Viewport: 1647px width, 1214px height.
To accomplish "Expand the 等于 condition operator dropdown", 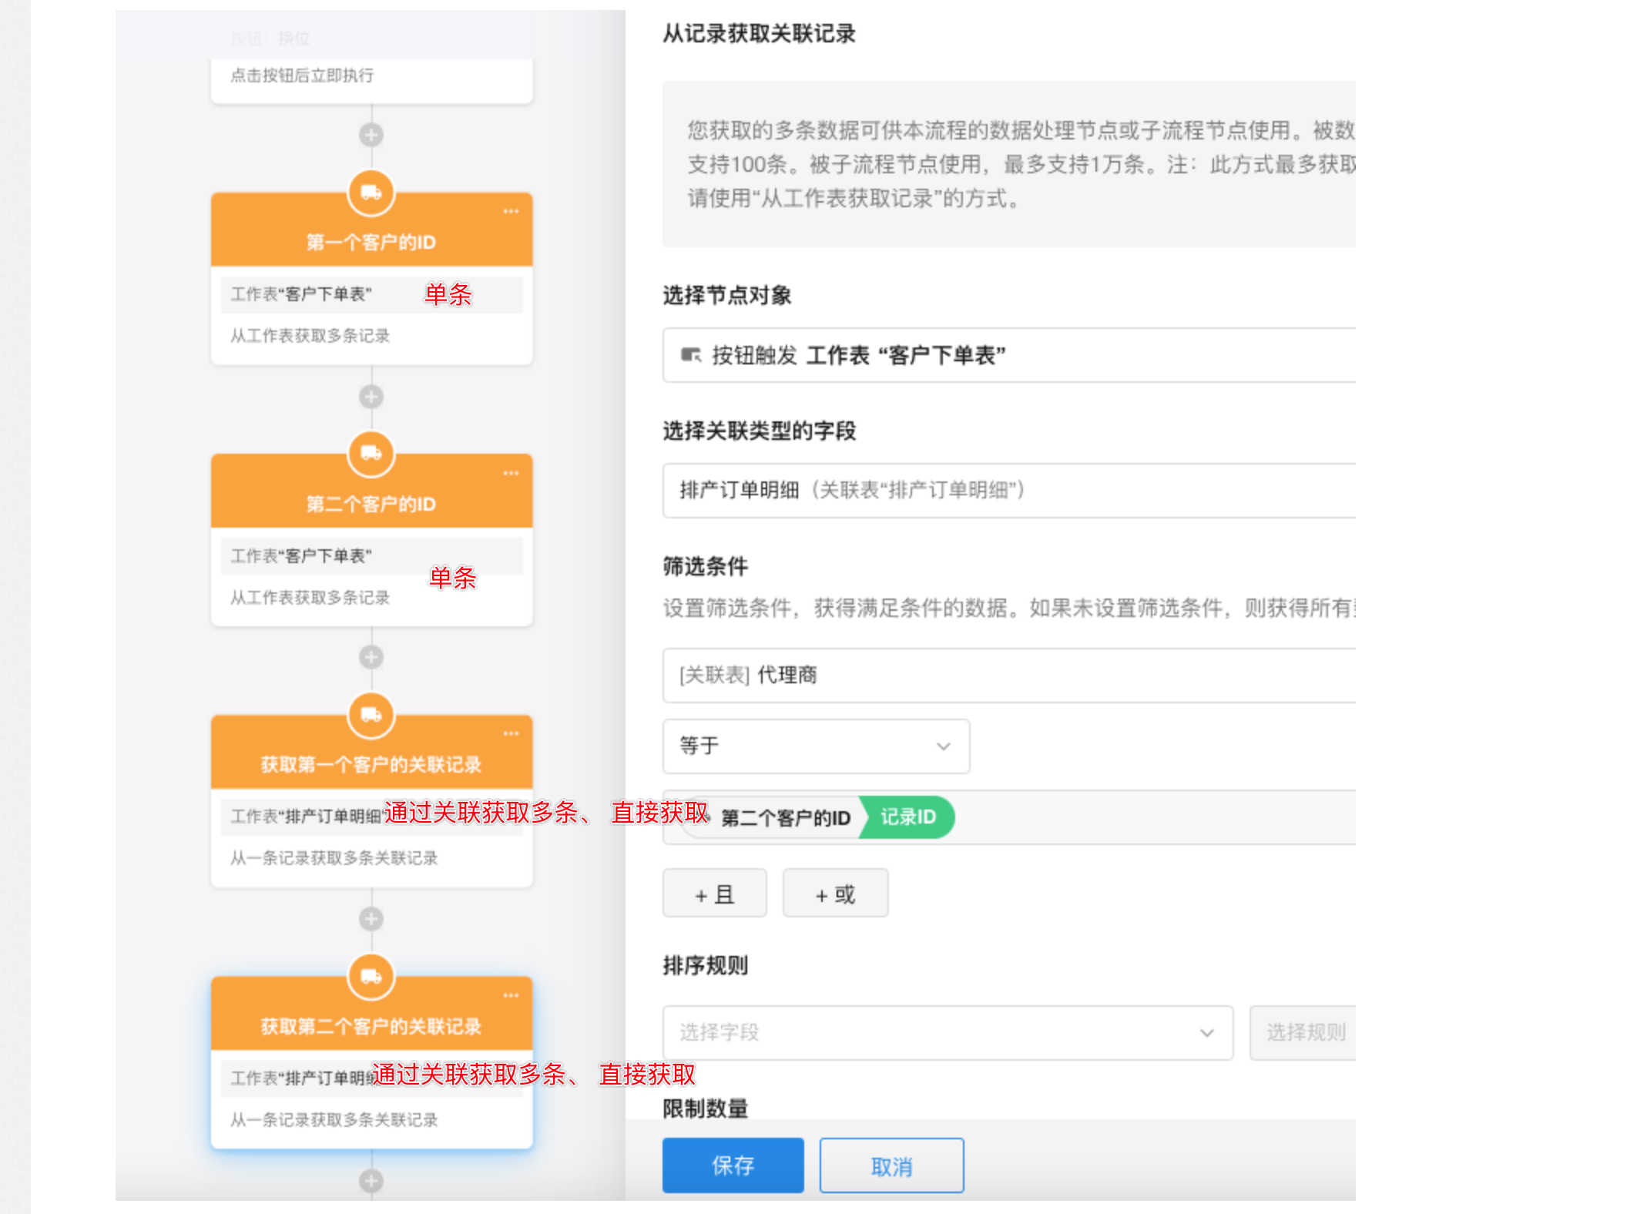I will [816, 746].
